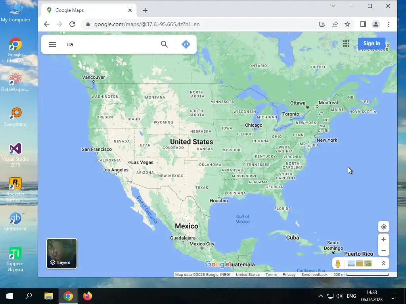Zoom out with the minus button
The image size is (406, 304).
[383, 250]
